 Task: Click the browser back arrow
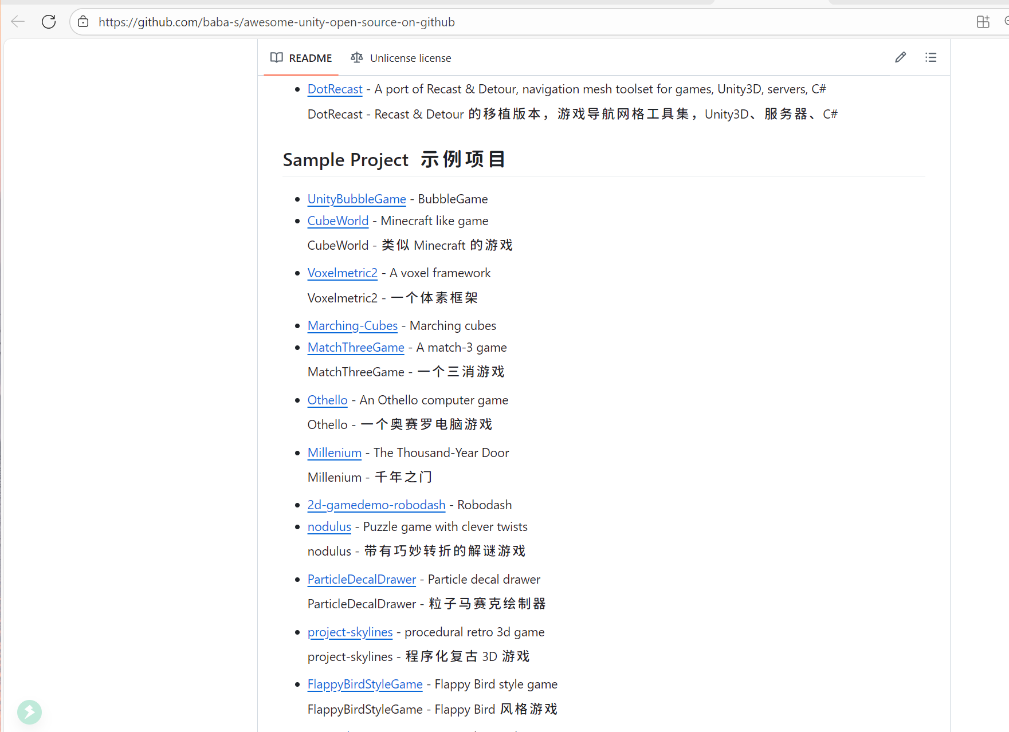click(18, 22)
